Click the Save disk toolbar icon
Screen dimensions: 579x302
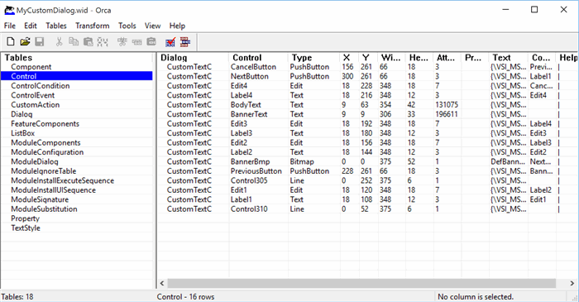point(40,41)
